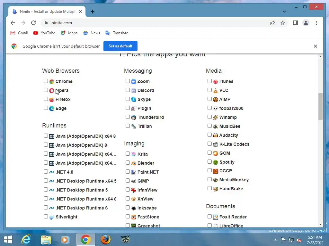This screenshot has height=246, width=329.
Task: Bookmark this page with the star icon
Action: 283,23
